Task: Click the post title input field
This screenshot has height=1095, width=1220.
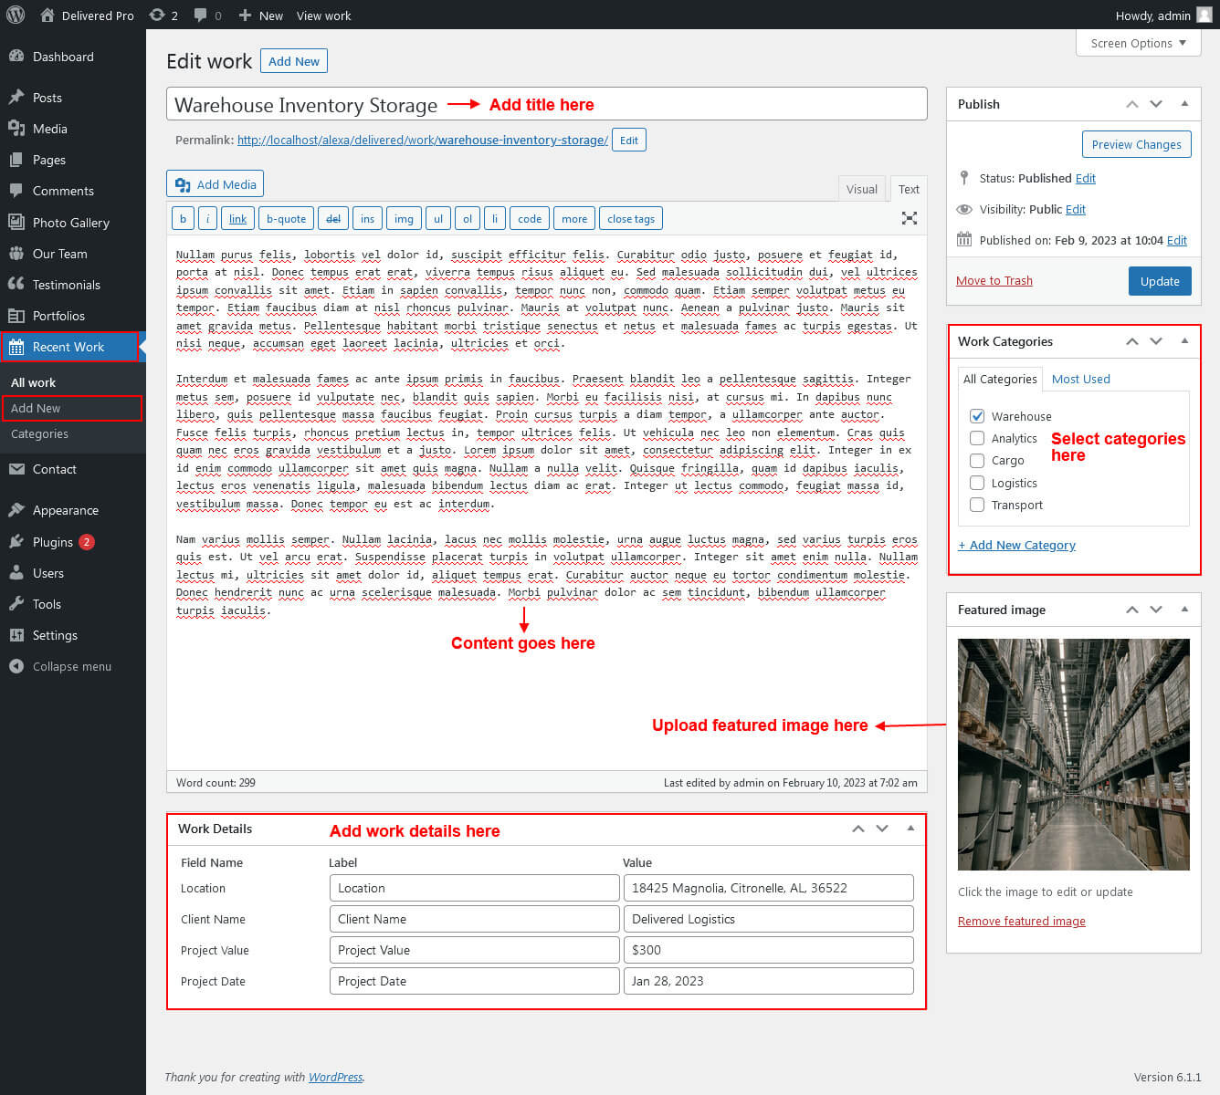Action: (x=546, y=104)
